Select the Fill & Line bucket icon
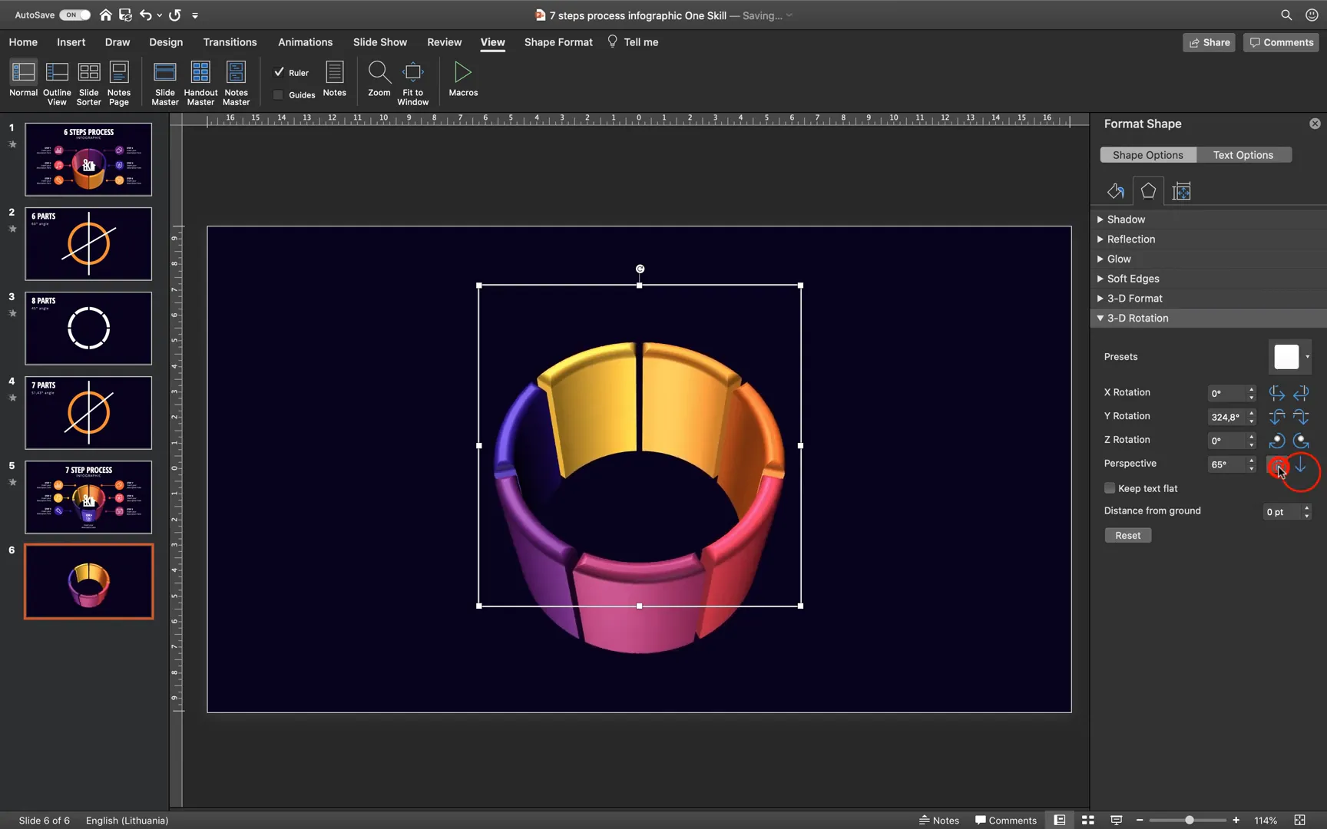The width and height of the screenshot is (1327, 829). [x=1116, y=190]
